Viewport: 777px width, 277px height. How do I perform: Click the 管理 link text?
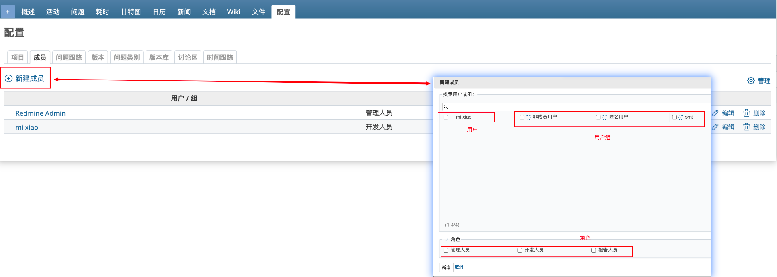(x=764, y=81)
